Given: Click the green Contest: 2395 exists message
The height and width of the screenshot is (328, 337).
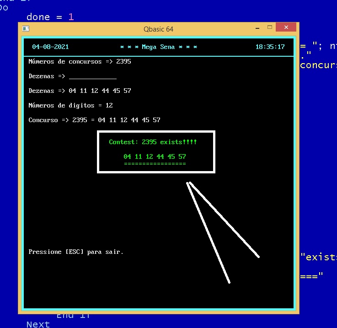Looking at the screenshot, I should pos(153,142).
